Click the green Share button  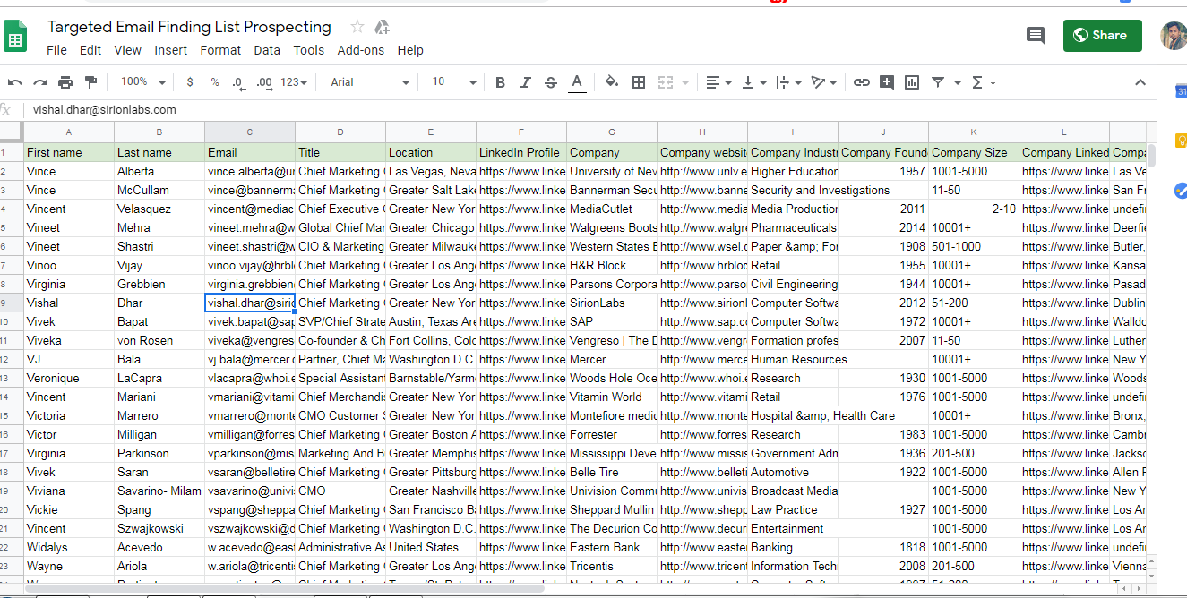point(1102,36)
